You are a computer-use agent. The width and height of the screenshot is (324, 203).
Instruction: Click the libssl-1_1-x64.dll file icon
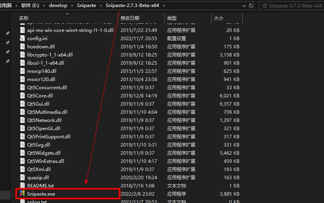pos(22,63)
